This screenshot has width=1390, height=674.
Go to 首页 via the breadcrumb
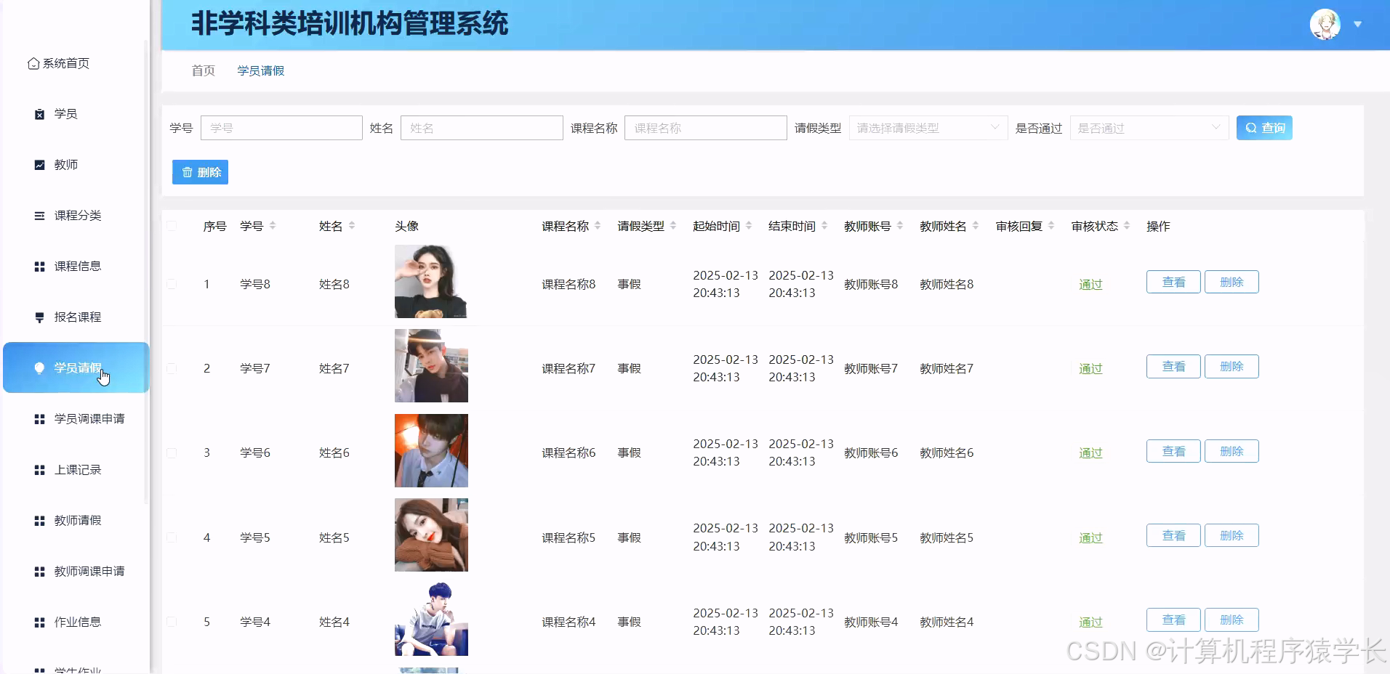pos(201,70)
